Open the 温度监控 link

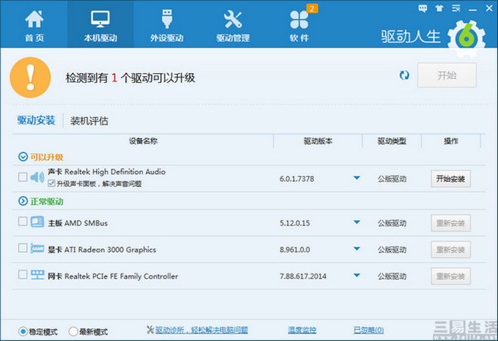coord(301,330)
